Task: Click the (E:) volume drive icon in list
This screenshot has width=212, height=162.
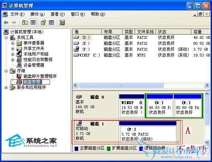Action: [x=76, y=43]
